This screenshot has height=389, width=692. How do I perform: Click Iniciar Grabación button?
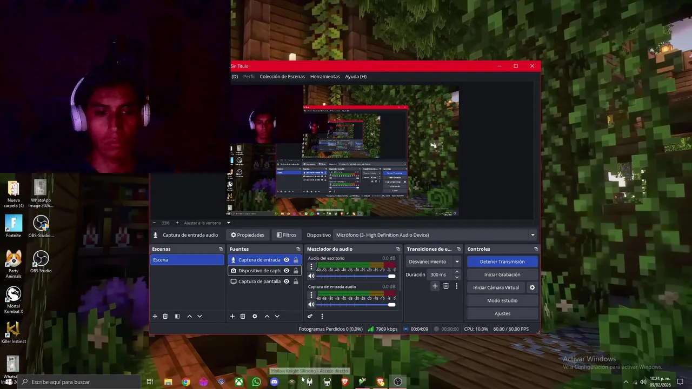(x=502, y=274)
